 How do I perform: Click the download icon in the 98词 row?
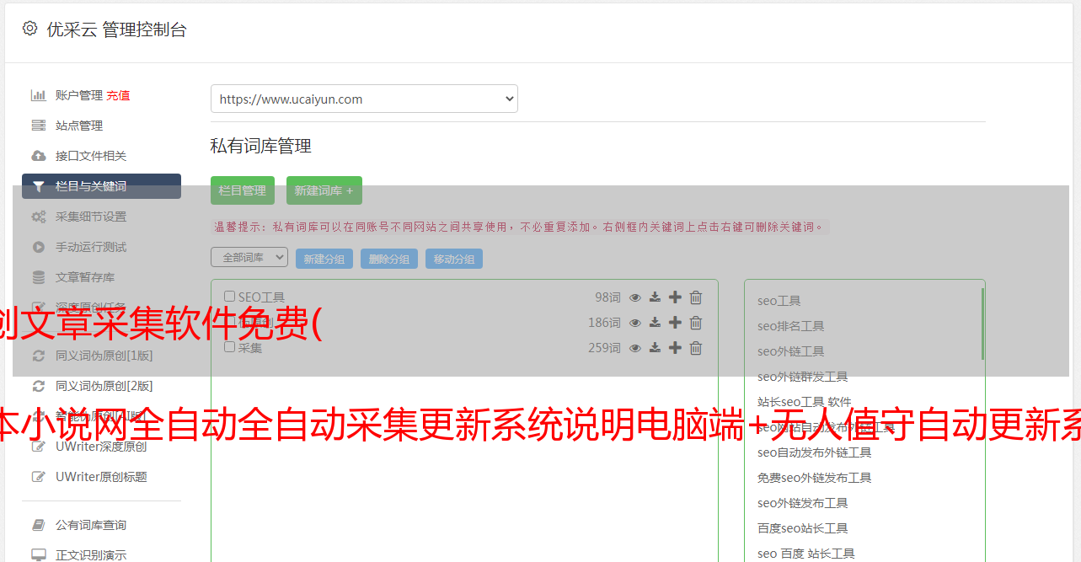pos(655,297)
